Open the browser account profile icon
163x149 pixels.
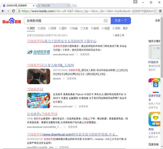[135, 2]
